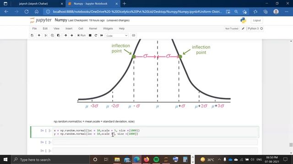Open the immersive reader icon
This screenshot has height=164, width=293.
coord(228,11)
